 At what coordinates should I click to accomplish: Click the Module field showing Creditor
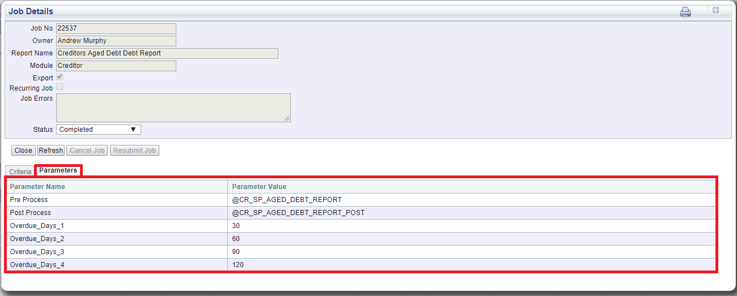(x=116, y=66)
